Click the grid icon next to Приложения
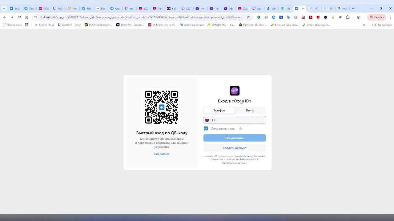 pyautogui.click(x=27, y=25)
